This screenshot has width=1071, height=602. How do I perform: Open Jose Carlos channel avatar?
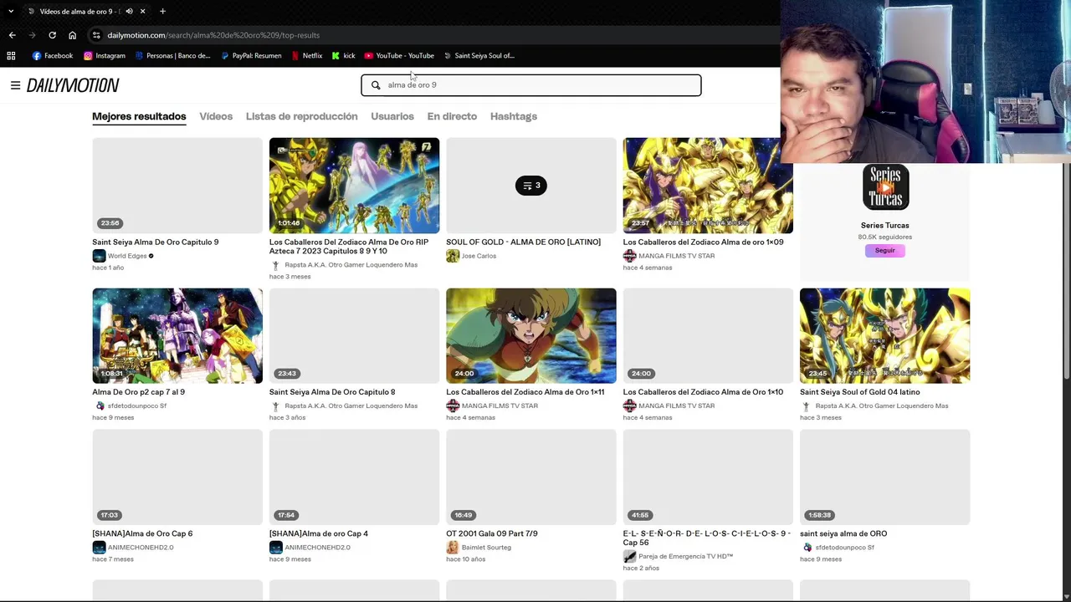[x=453, y=256]
